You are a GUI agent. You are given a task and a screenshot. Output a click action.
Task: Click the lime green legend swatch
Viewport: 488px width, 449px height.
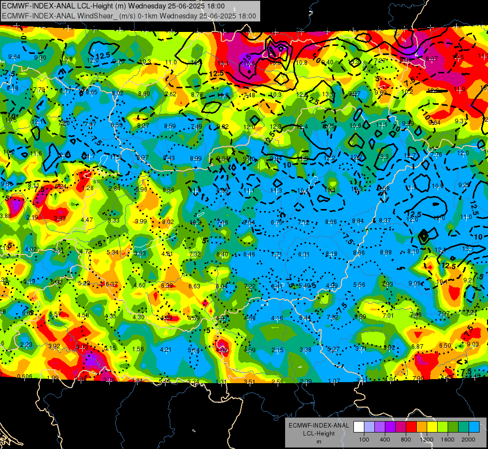[x=442, y=427]
